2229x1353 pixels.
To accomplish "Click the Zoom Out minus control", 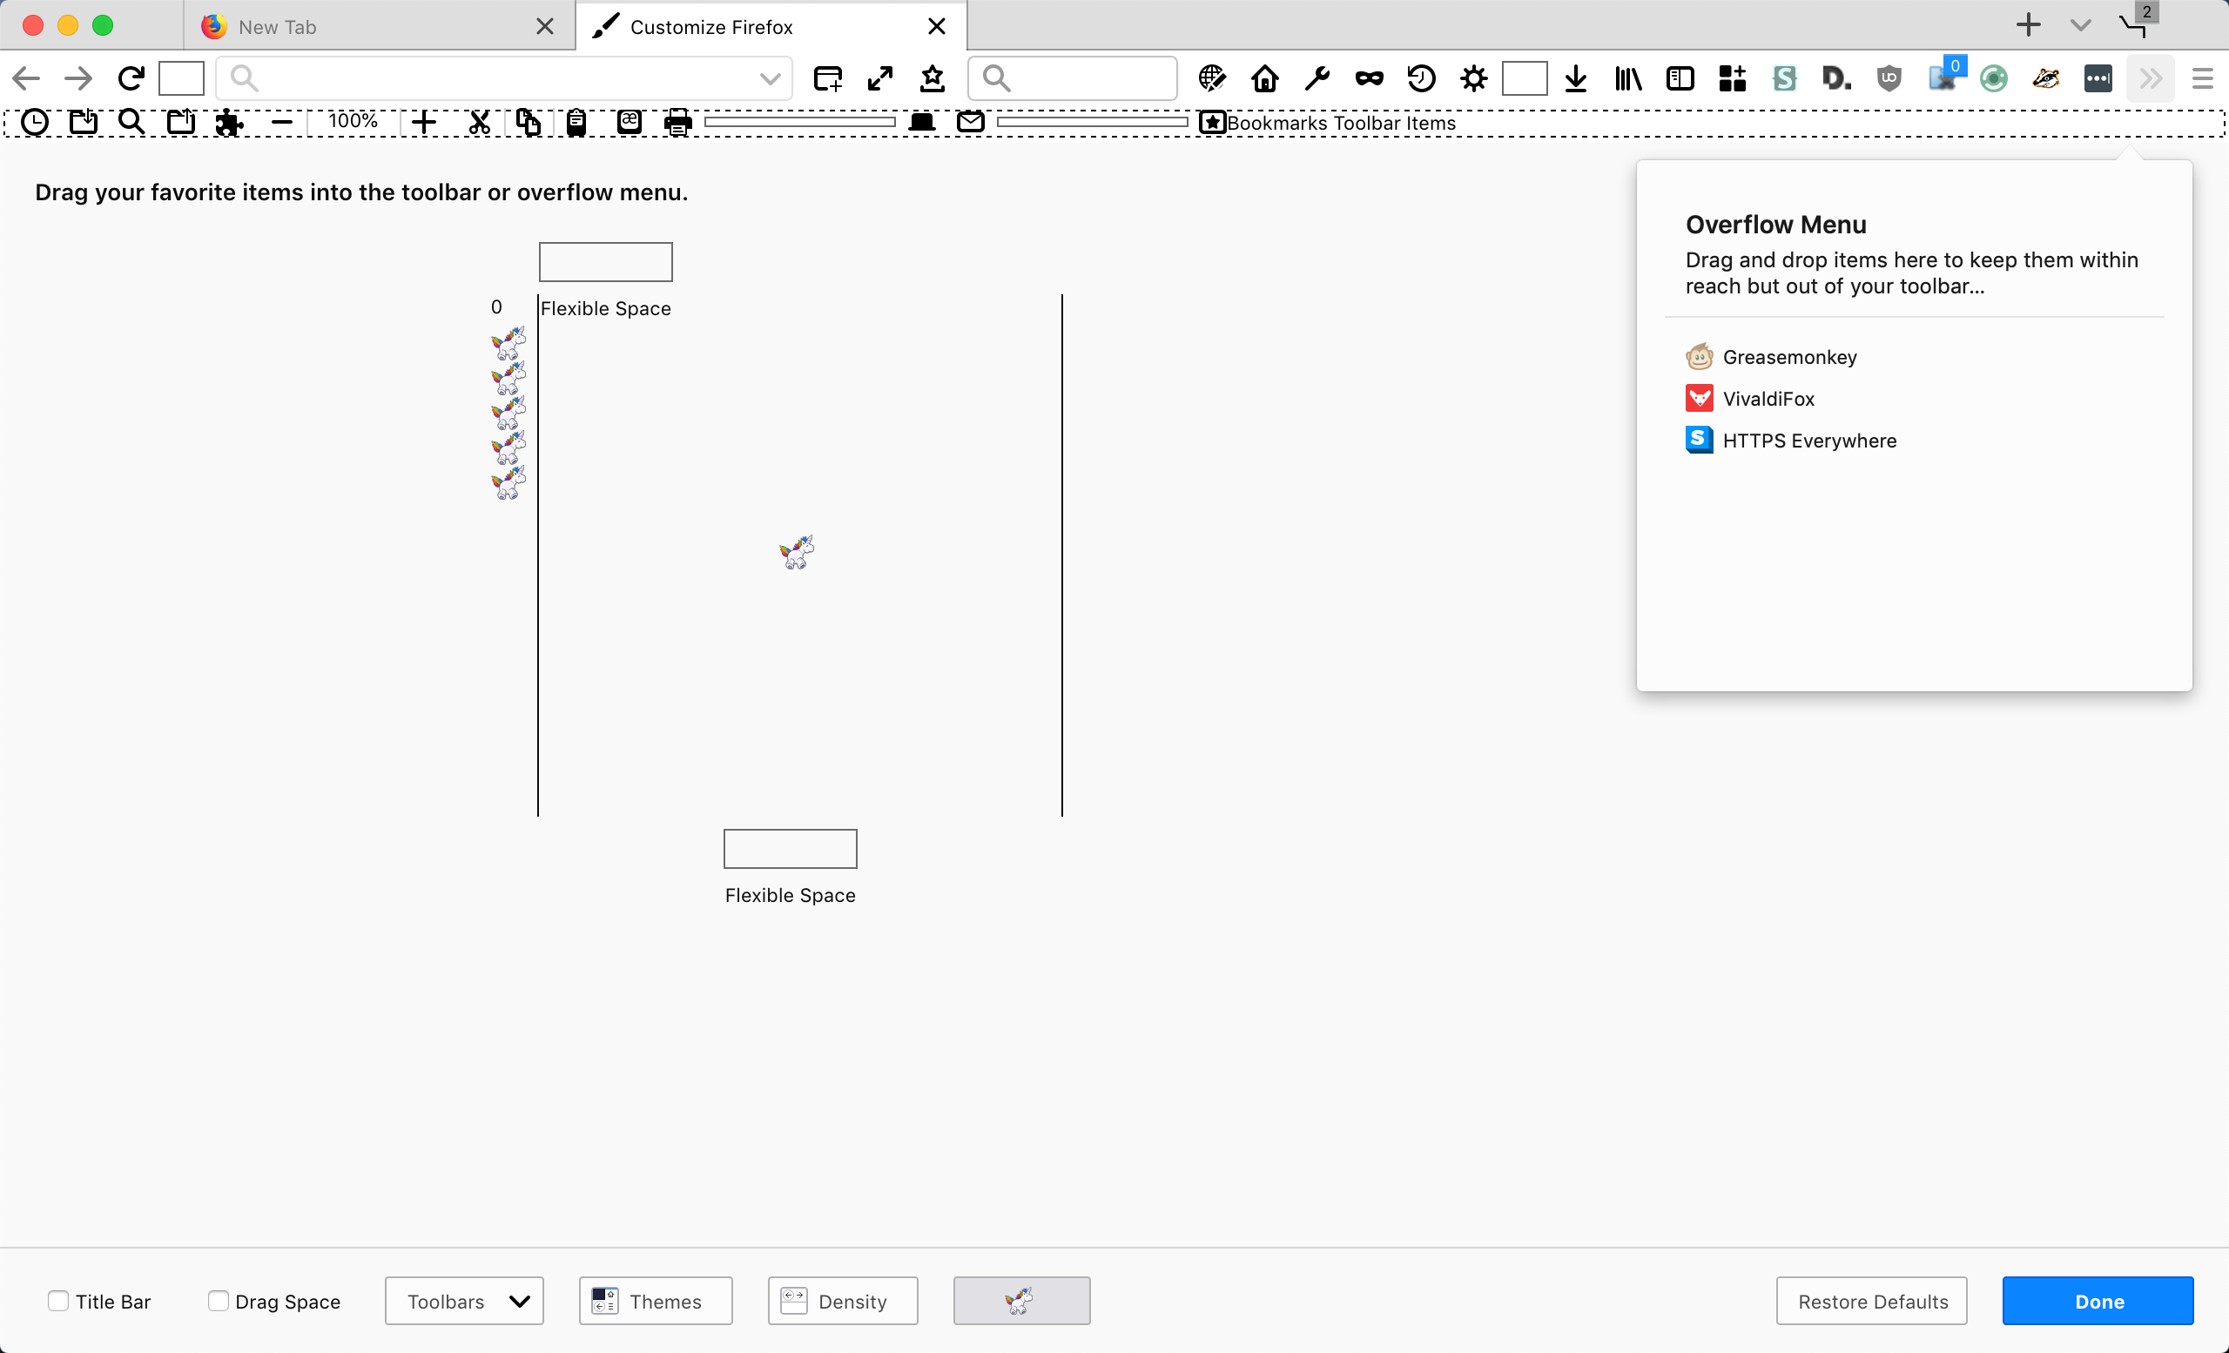I will point(282,122).
